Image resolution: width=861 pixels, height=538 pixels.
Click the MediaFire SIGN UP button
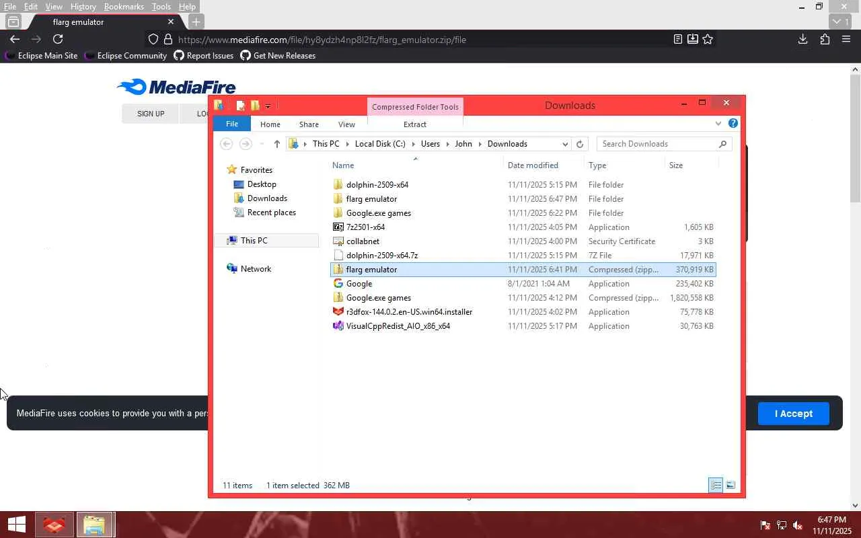(151, 114)
